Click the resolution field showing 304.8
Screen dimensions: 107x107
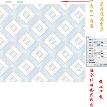pos(97,56)
